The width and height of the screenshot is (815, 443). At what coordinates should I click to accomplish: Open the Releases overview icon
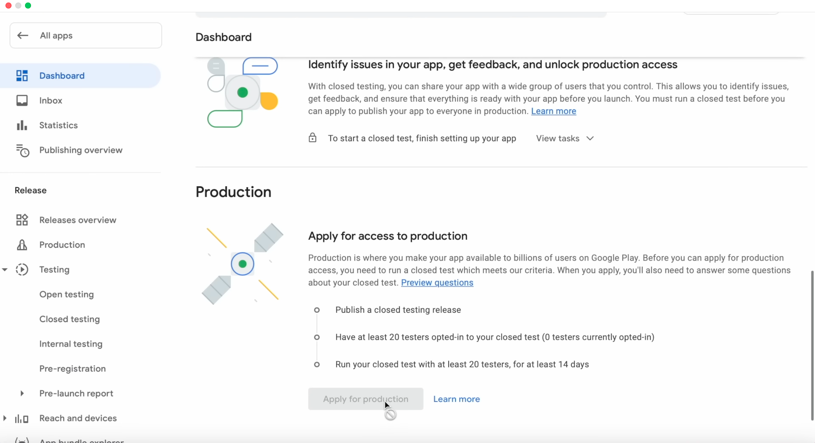[x=22, y=220]
